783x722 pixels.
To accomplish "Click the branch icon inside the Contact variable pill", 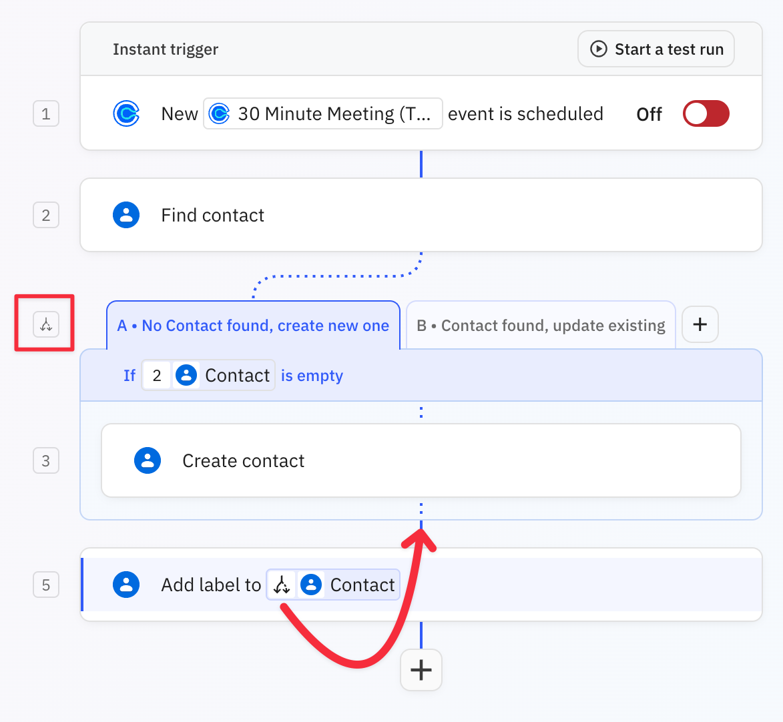I will point(282,585).
